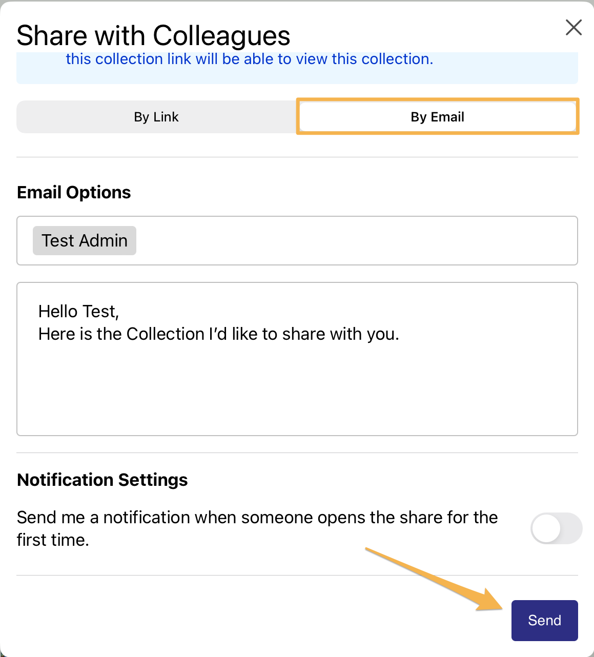Enable the share-opened notification switch

pyautogui.click(x=556, y=528)
